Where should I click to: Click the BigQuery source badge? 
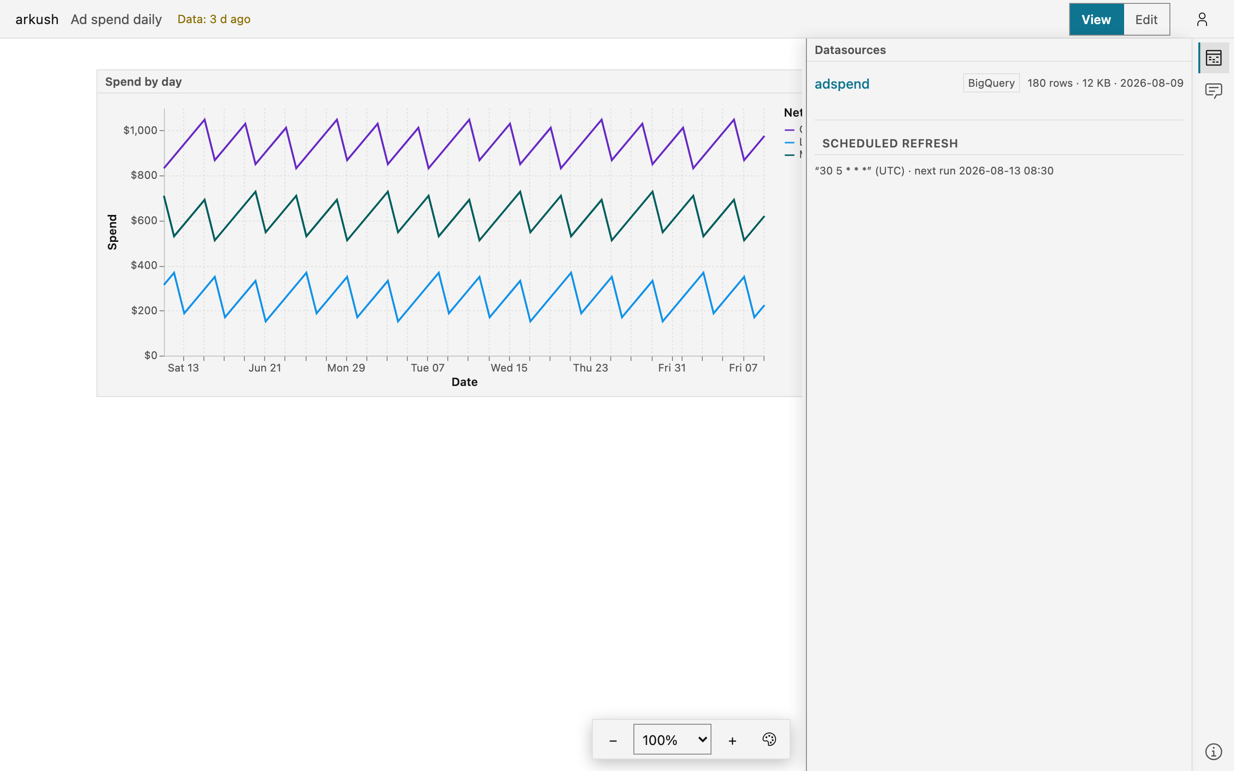pyautogui.click(x=991, y=83)
